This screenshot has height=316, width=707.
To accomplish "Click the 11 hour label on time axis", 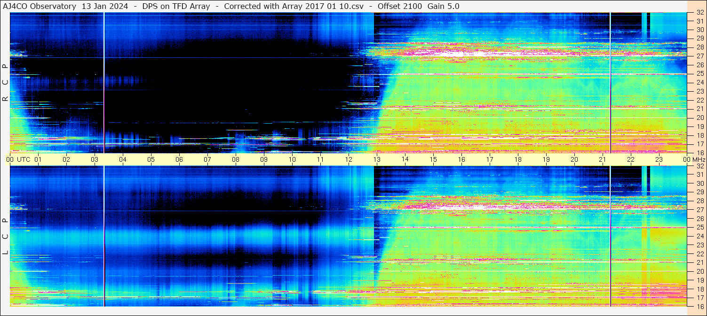I will pos(320,159).
